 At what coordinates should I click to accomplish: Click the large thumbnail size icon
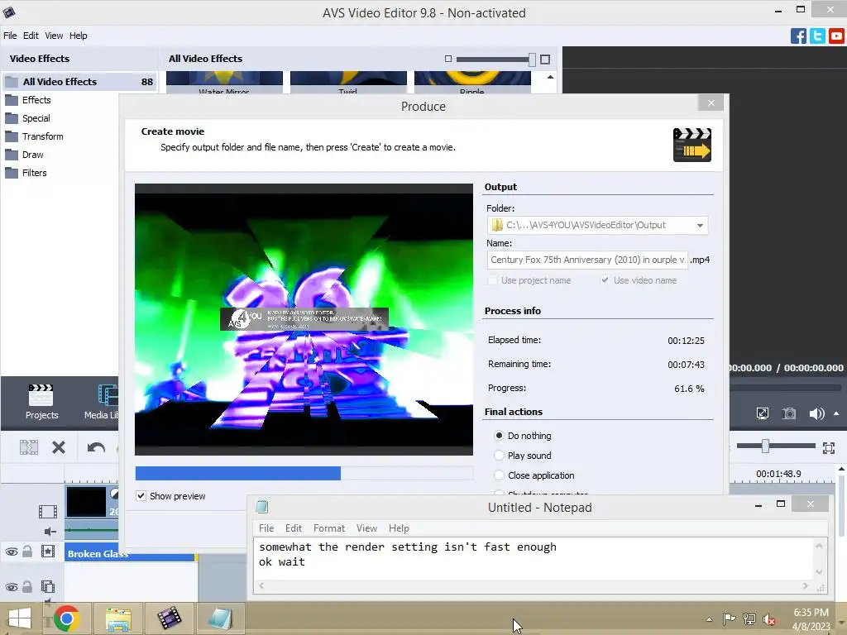click(545, 60)
